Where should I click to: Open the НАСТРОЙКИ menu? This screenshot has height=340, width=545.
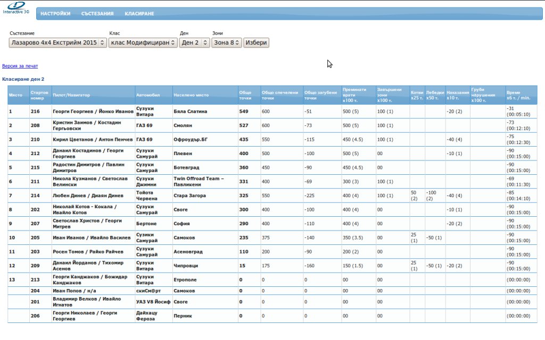click(x=55, y=14)
